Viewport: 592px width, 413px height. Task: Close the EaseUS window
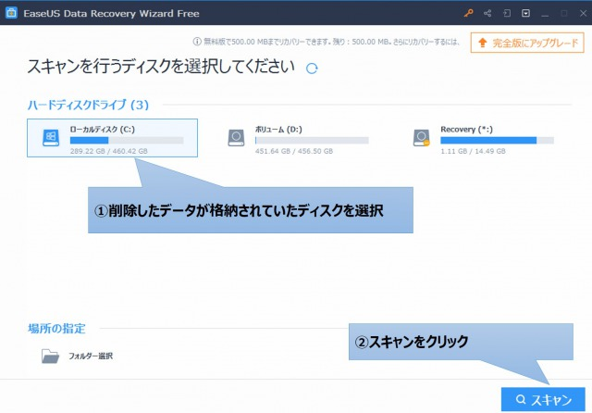coord(583,13)
